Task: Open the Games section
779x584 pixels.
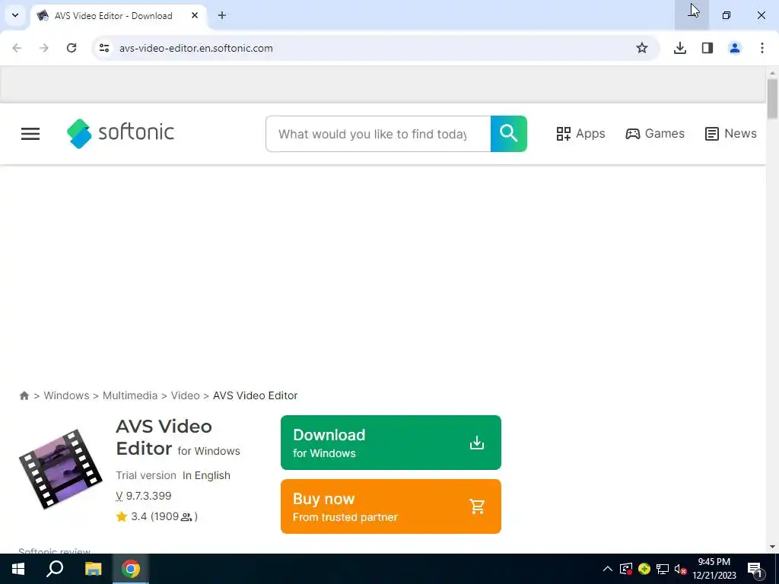Action: tap(655, 134)
